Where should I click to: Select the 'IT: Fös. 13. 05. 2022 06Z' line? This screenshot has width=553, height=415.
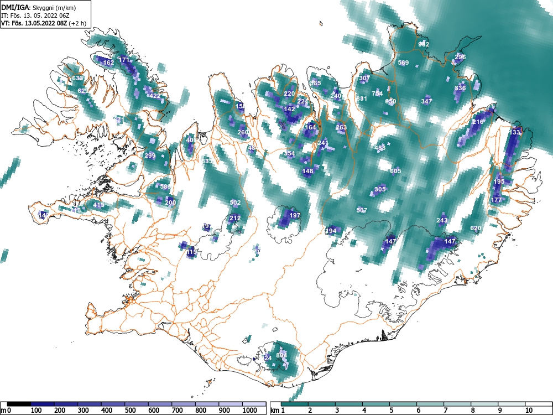pyautogui.click(x=35, y=15)
